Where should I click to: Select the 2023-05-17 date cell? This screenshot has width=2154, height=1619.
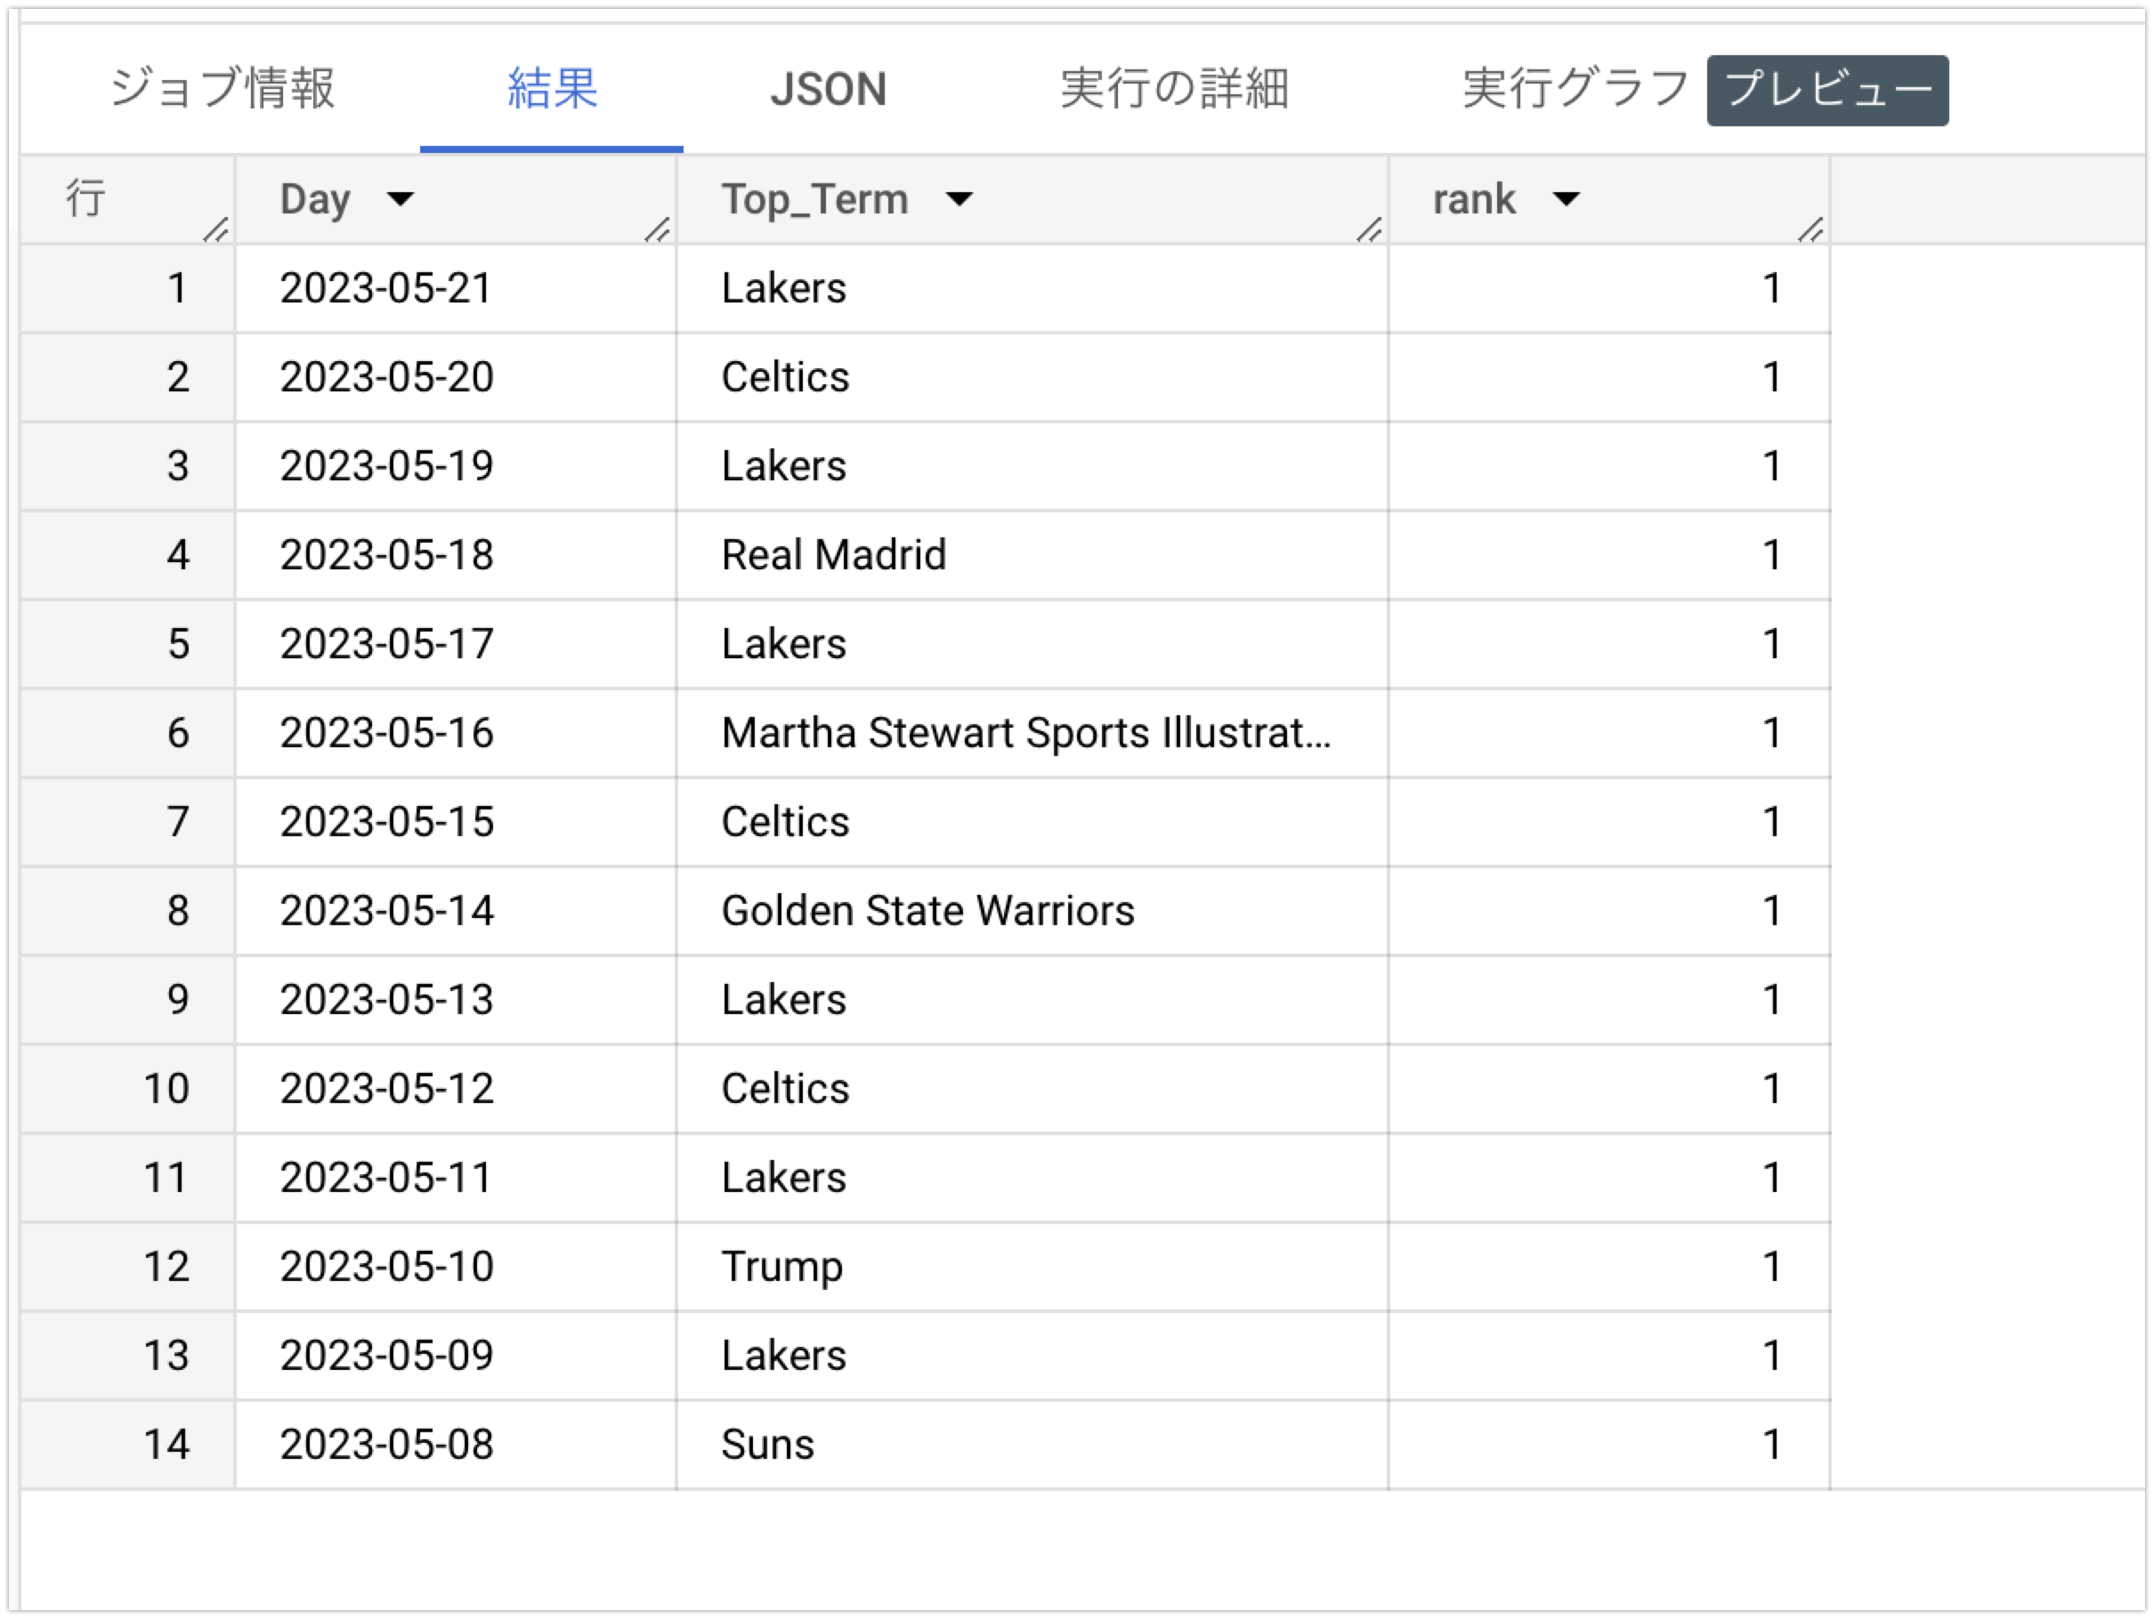pyautogui.click(x=456, y=644)
